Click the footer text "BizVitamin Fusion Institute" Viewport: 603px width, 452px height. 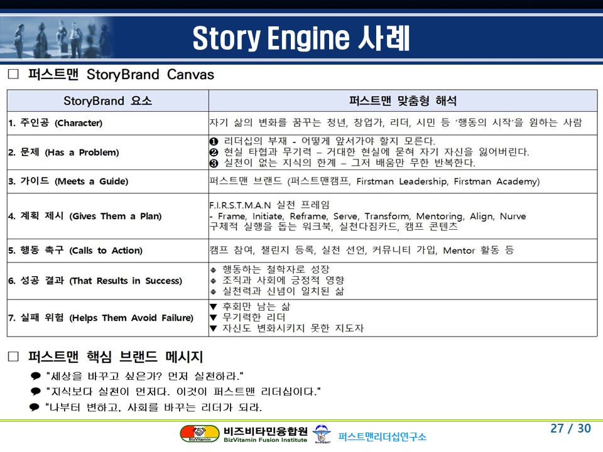265,440
